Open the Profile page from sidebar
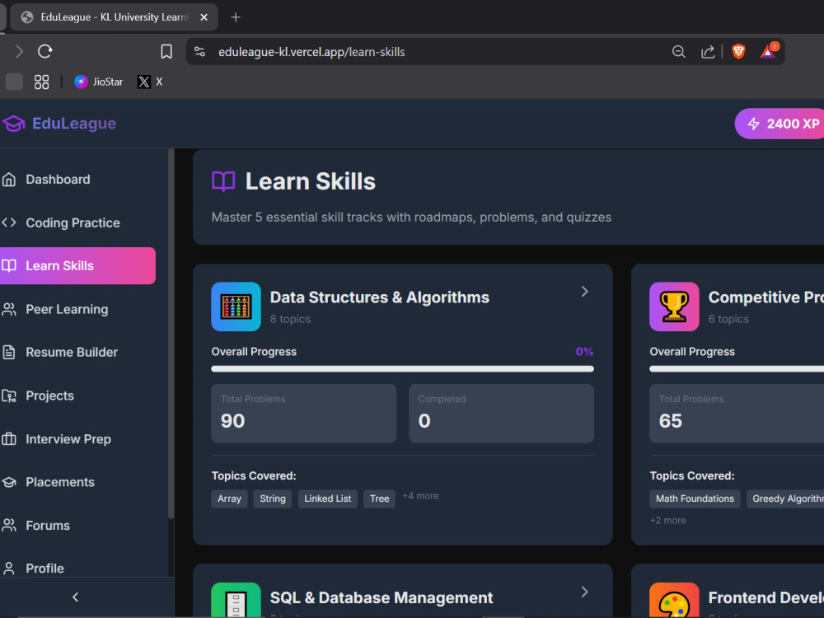Viewport: 824px width, 618px height. [x=77, y=569]
